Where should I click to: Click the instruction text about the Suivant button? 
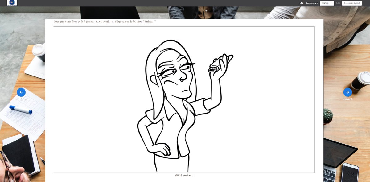pyautogui.click(x=105, y=21)
